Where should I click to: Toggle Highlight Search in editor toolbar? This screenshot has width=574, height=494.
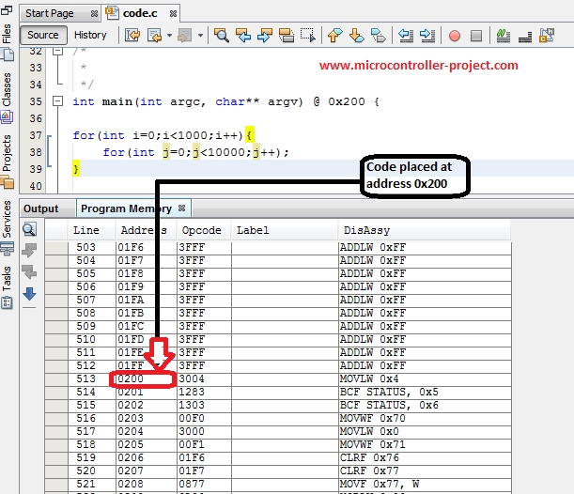point(287,36)
